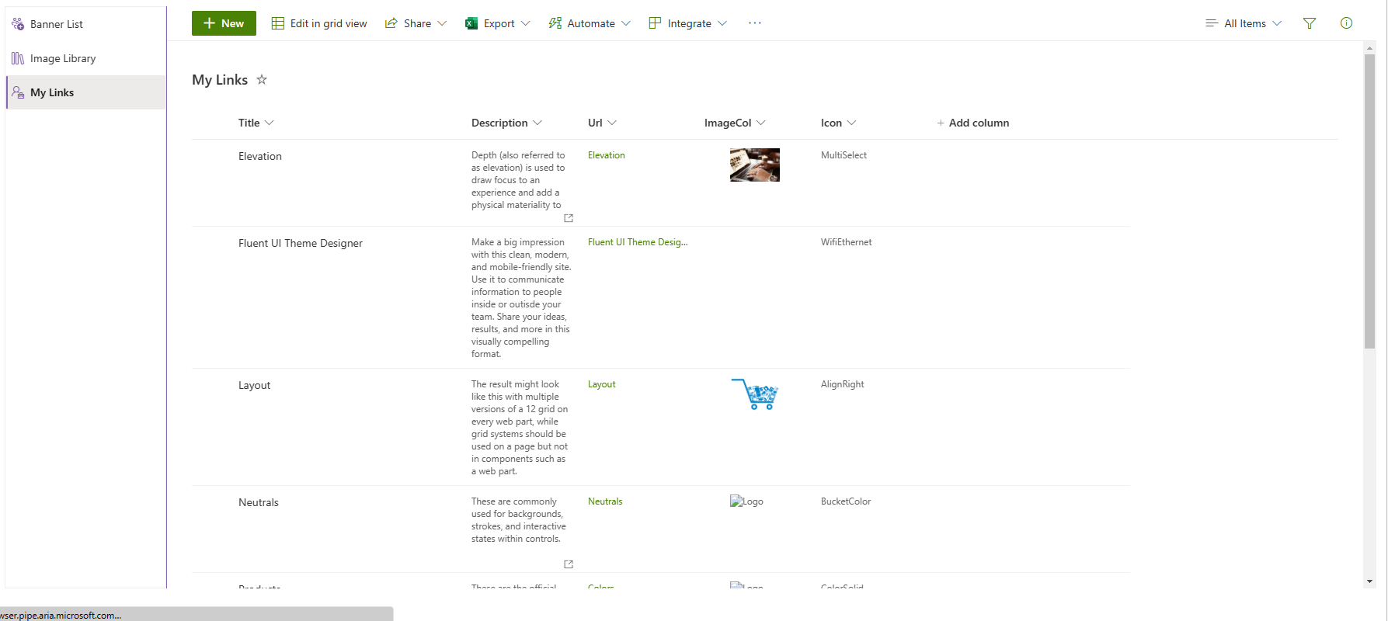Click the Layout shopping cart image thumbnail

click(754, 394)
